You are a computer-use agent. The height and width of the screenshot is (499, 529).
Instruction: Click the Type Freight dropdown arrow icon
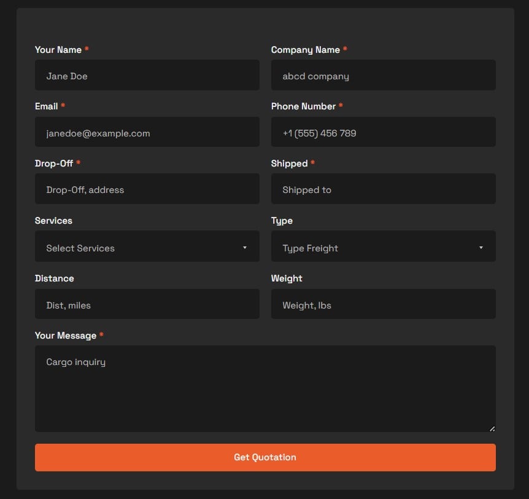point(481,248)
